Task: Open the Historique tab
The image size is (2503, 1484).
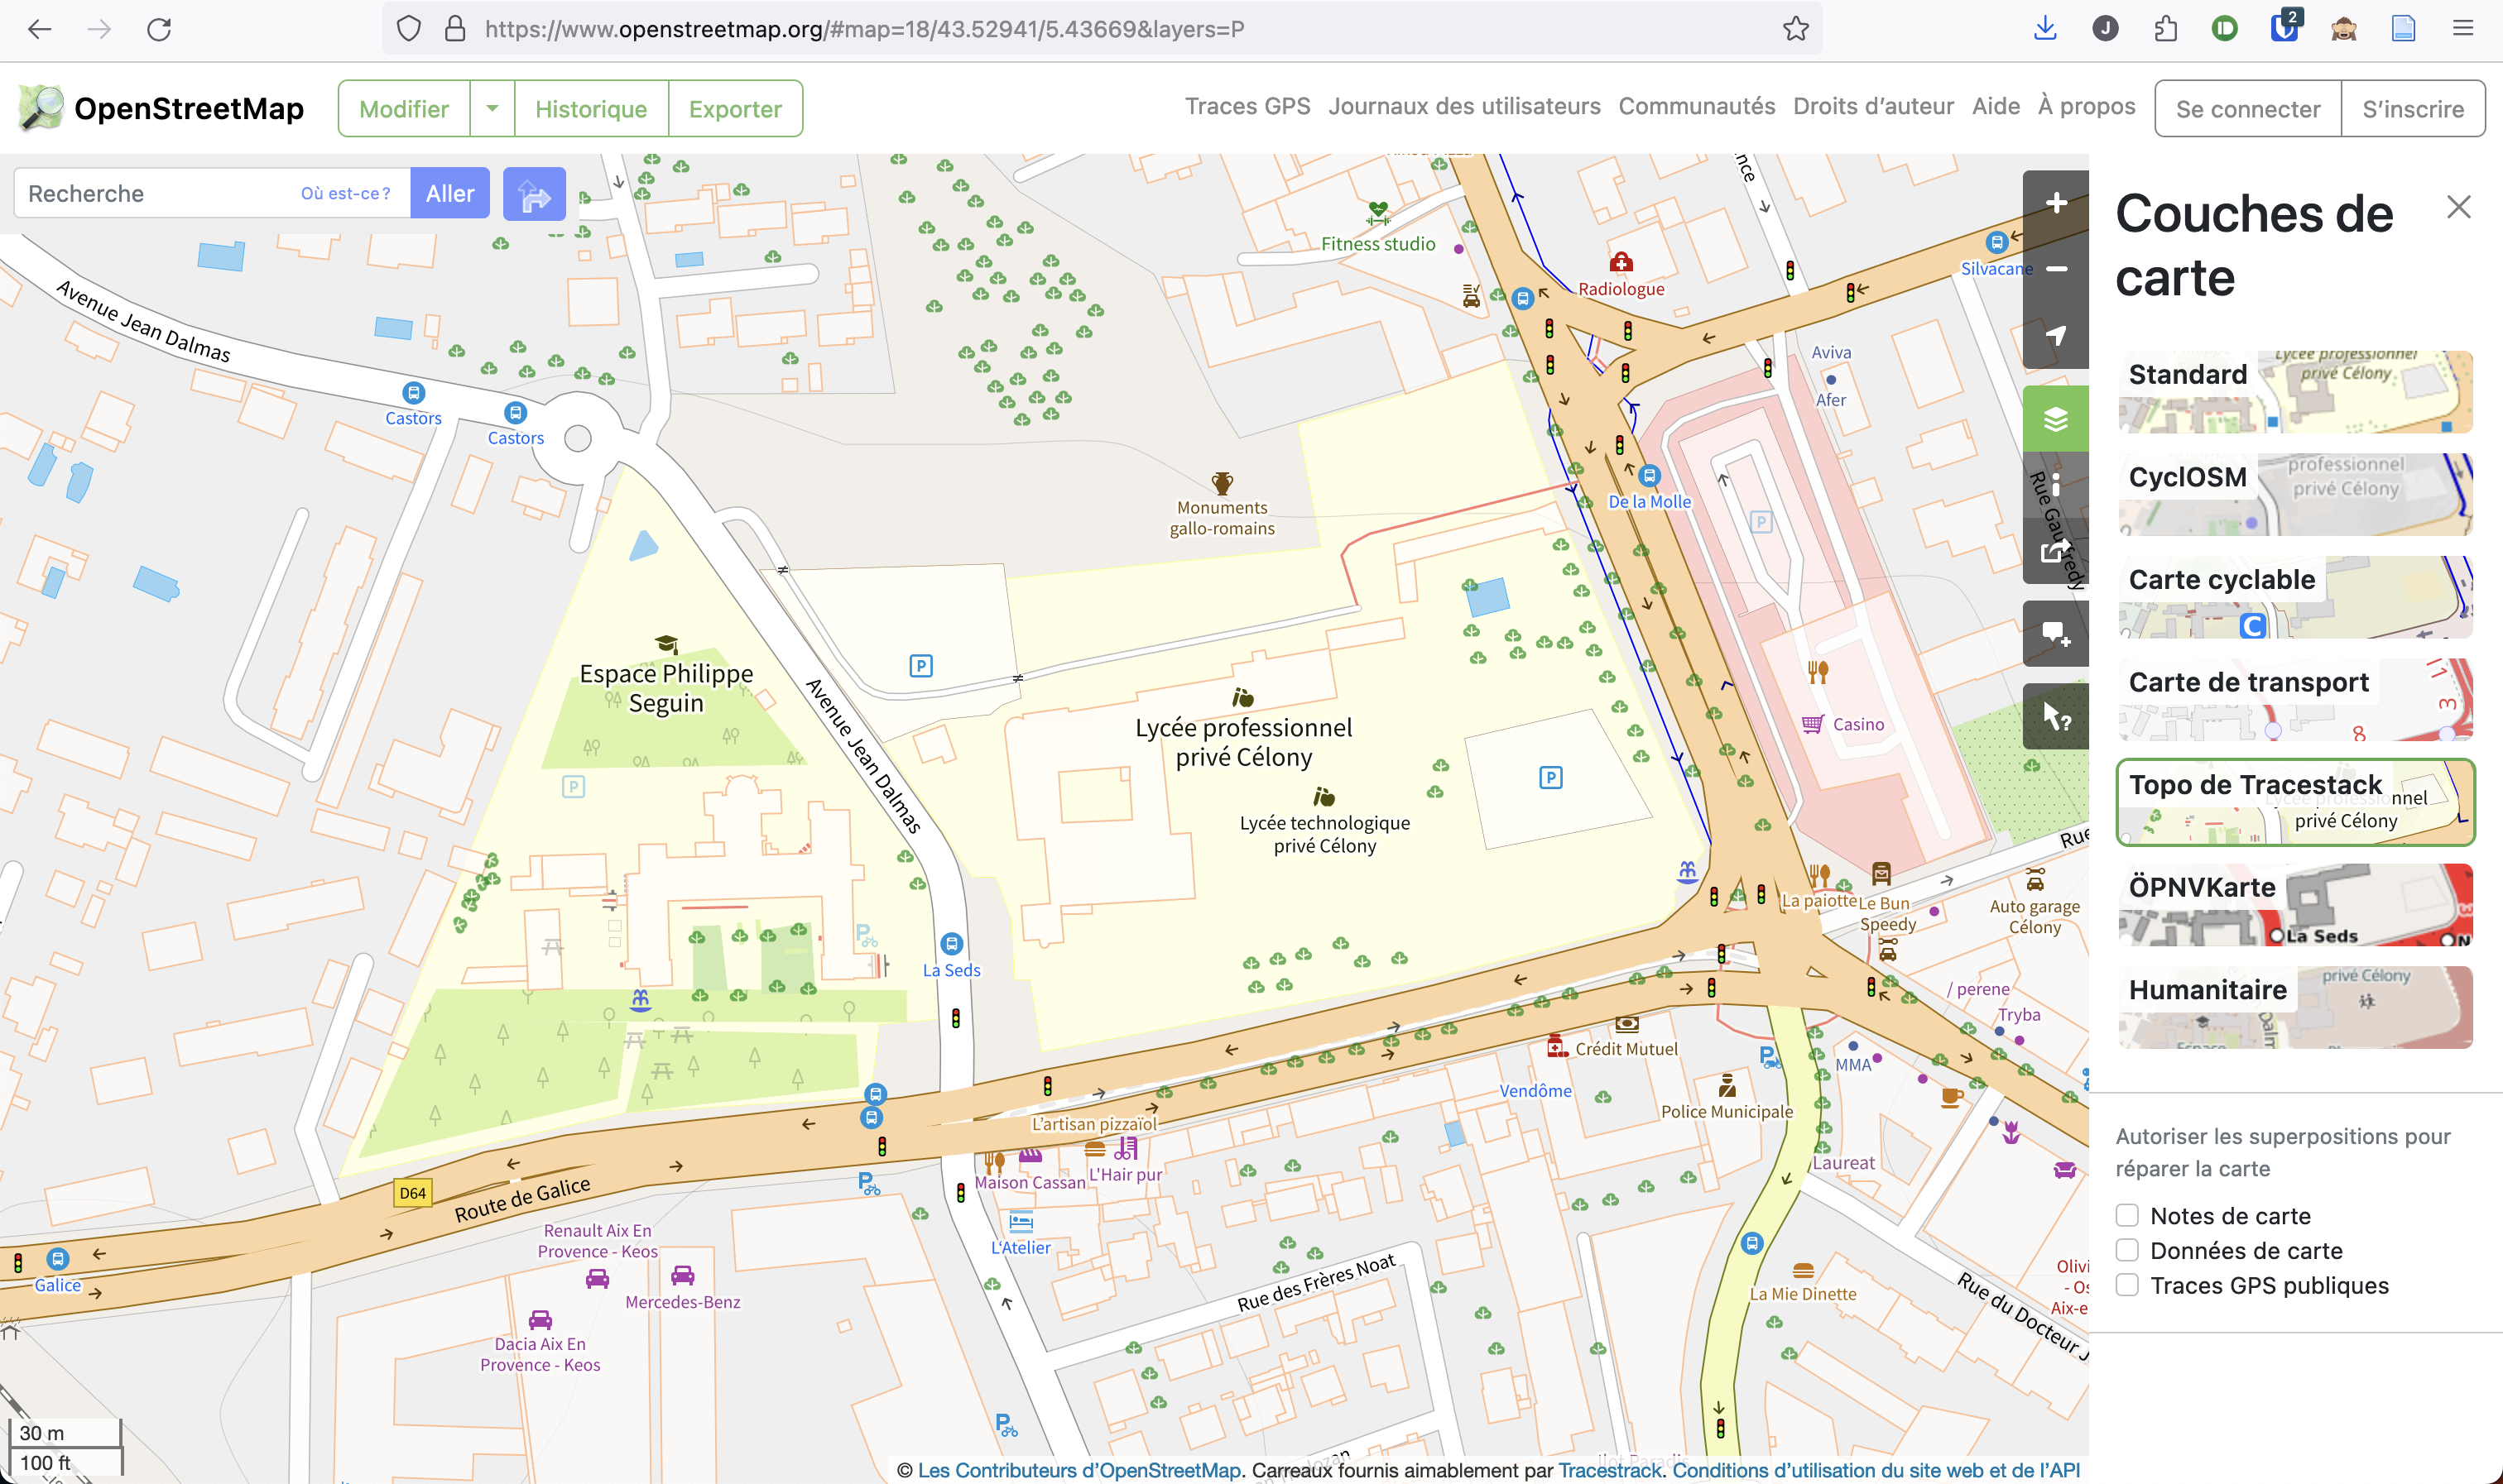Action: click(591, 109)
